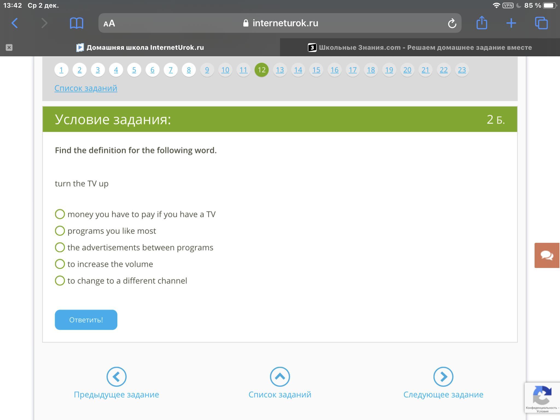Open the share sheet icon
Image resolution: width=560 pixels, height=420 pixels.
pos(482,23)
